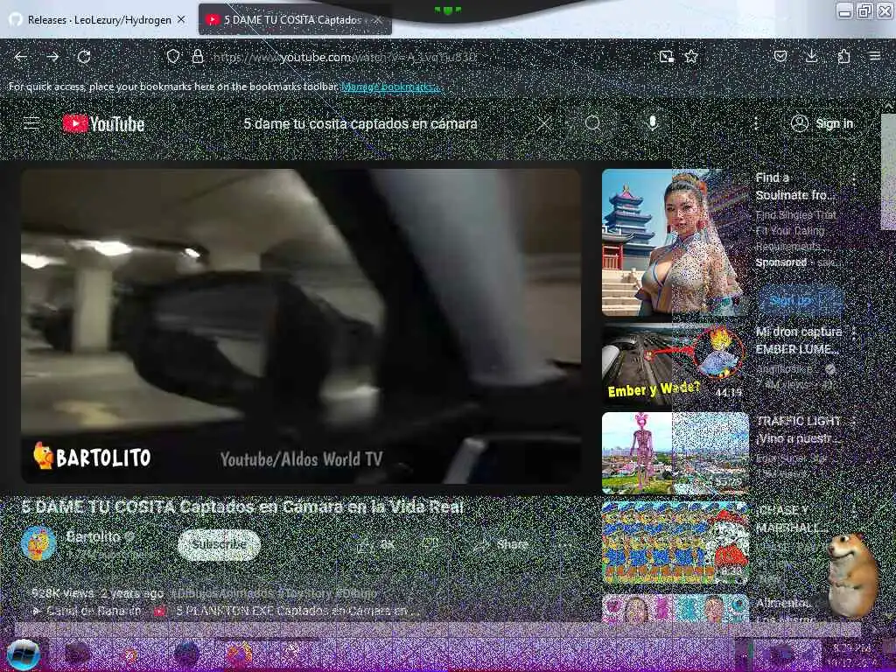896x672 pixels.
Task: Click the youtube.com address bar URL
Action: pyautogui.click(x=343, y=57)
